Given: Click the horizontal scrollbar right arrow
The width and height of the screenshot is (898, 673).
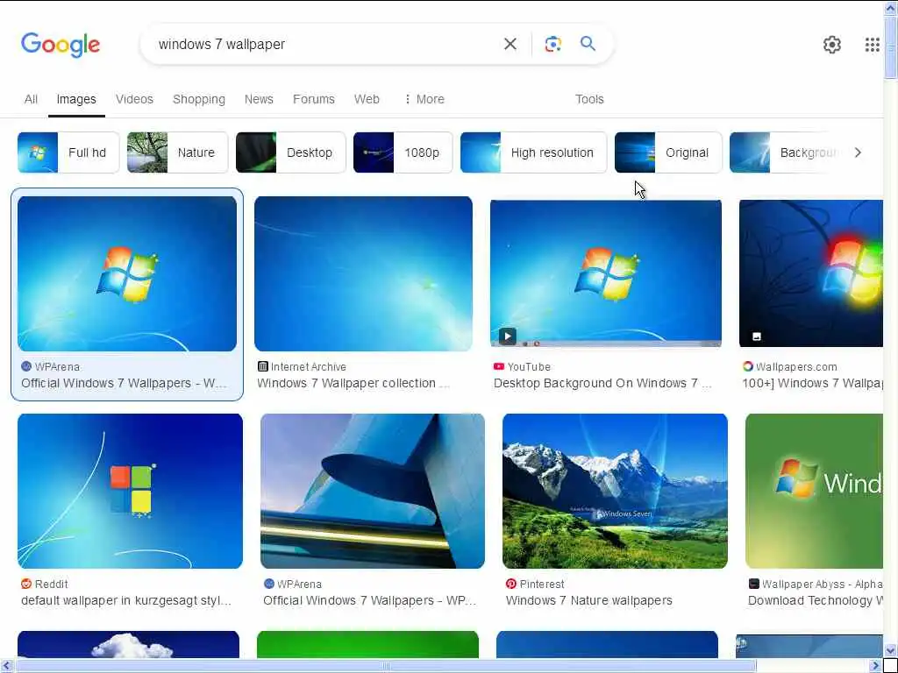Looking at the screenshot, I should click(x=876, y=666).
